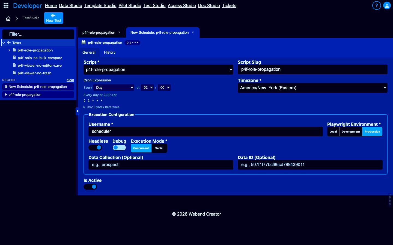
Task: Click the file icon beside p4f-viewer-no-trash
Action: tap(14, 73)
